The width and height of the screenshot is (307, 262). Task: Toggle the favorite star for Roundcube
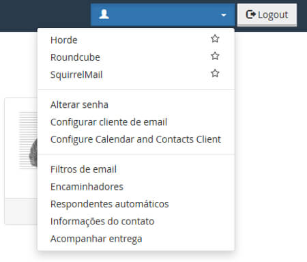pos(215,56)
